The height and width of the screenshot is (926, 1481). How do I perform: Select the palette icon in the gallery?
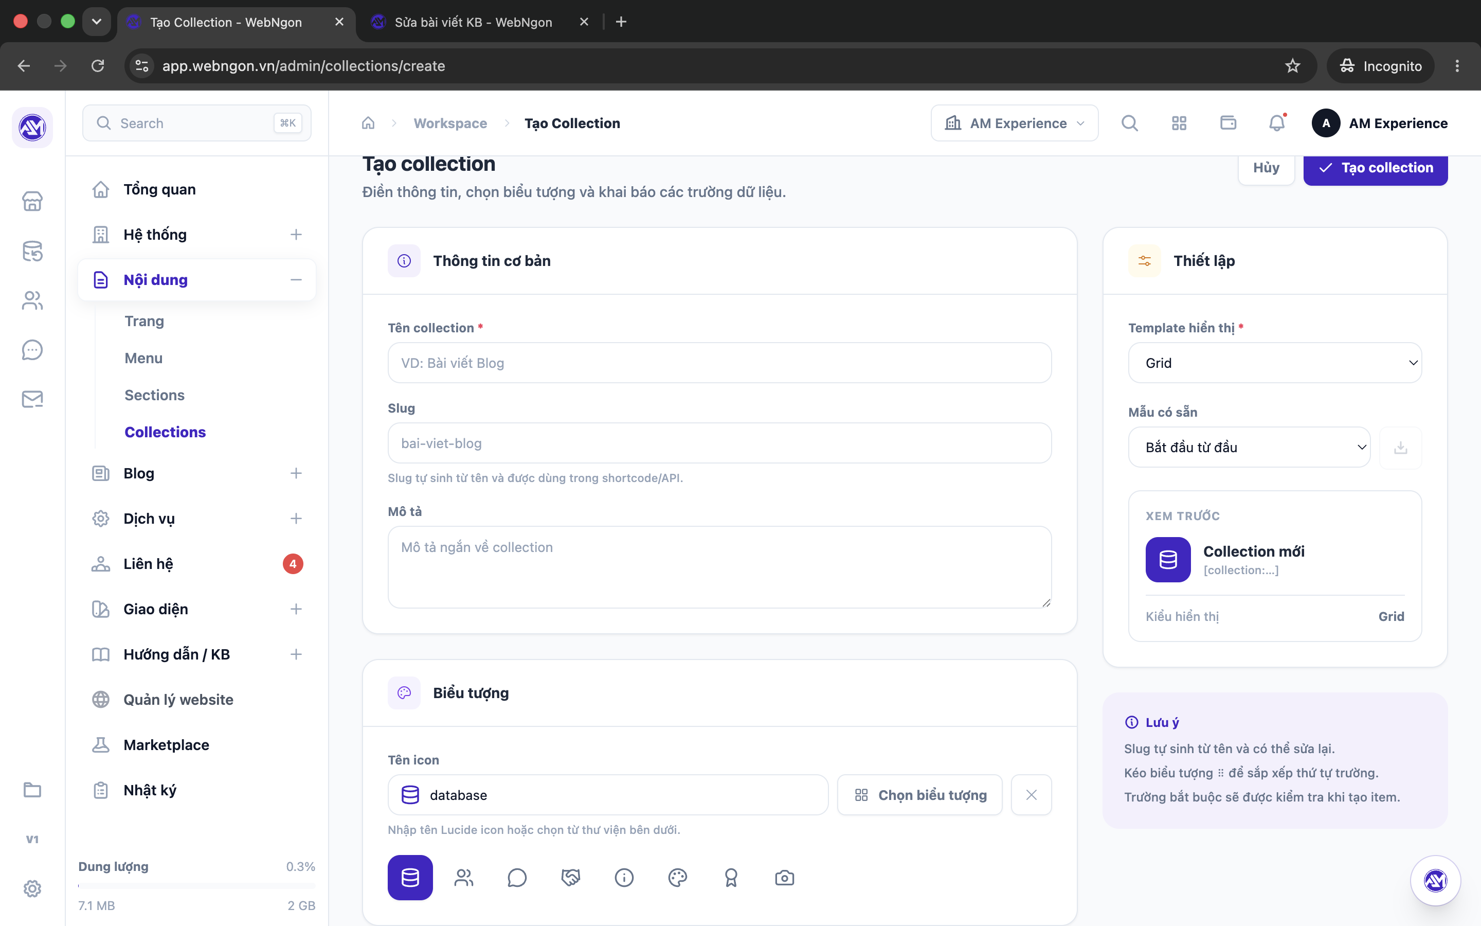click(677, 878)
